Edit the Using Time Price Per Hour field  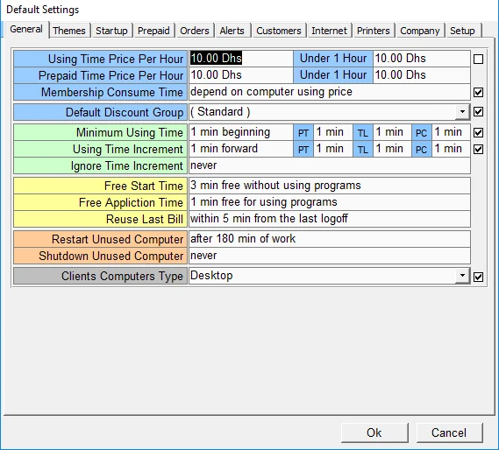point(241,59)
